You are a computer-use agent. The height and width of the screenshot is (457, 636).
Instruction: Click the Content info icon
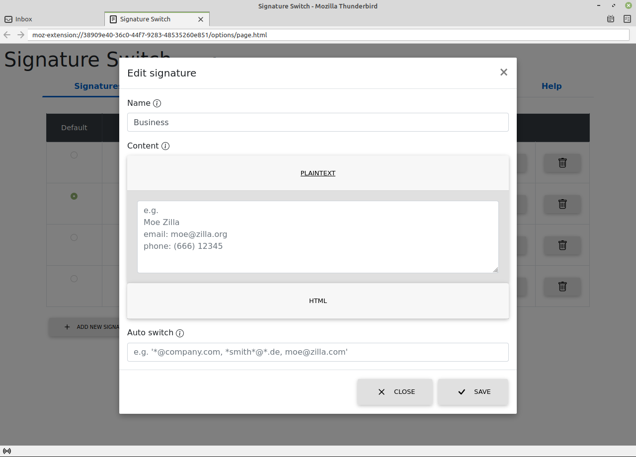coord(165,146)
